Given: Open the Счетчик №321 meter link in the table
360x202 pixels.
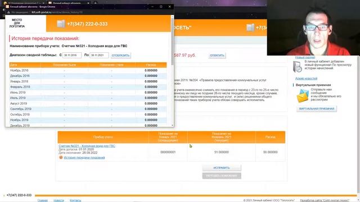Looking at the screenshot, I should click(87, 146).
